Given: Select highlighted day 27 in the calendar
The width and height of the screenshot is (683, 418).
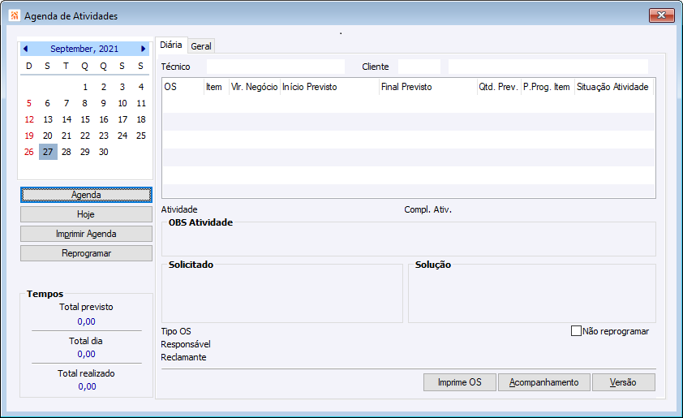Looking at the screenshot, I should pos(48,152).
